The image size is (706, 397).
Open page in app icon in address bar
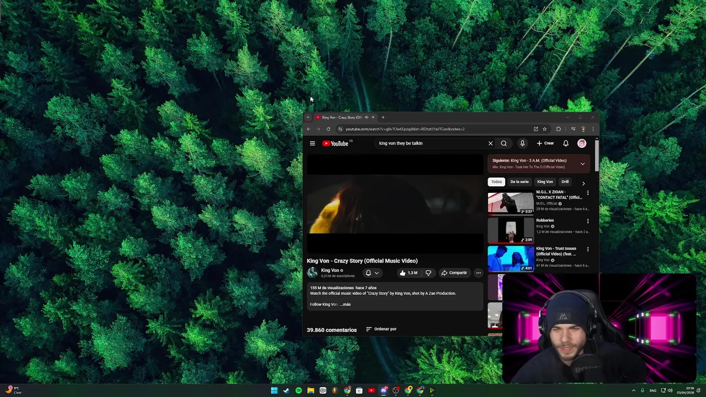tap(536, 129)
